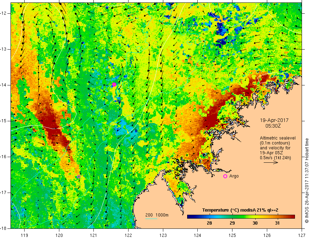
Task: Click the colorbar tick label '29'
Action: pos(232,223)
